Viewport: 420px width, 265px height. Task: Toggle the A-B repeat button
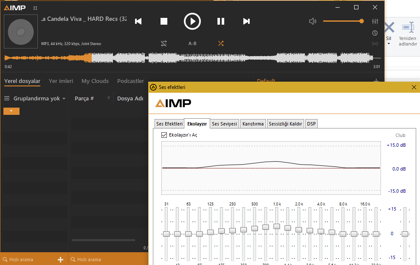[x=192, y=43]
